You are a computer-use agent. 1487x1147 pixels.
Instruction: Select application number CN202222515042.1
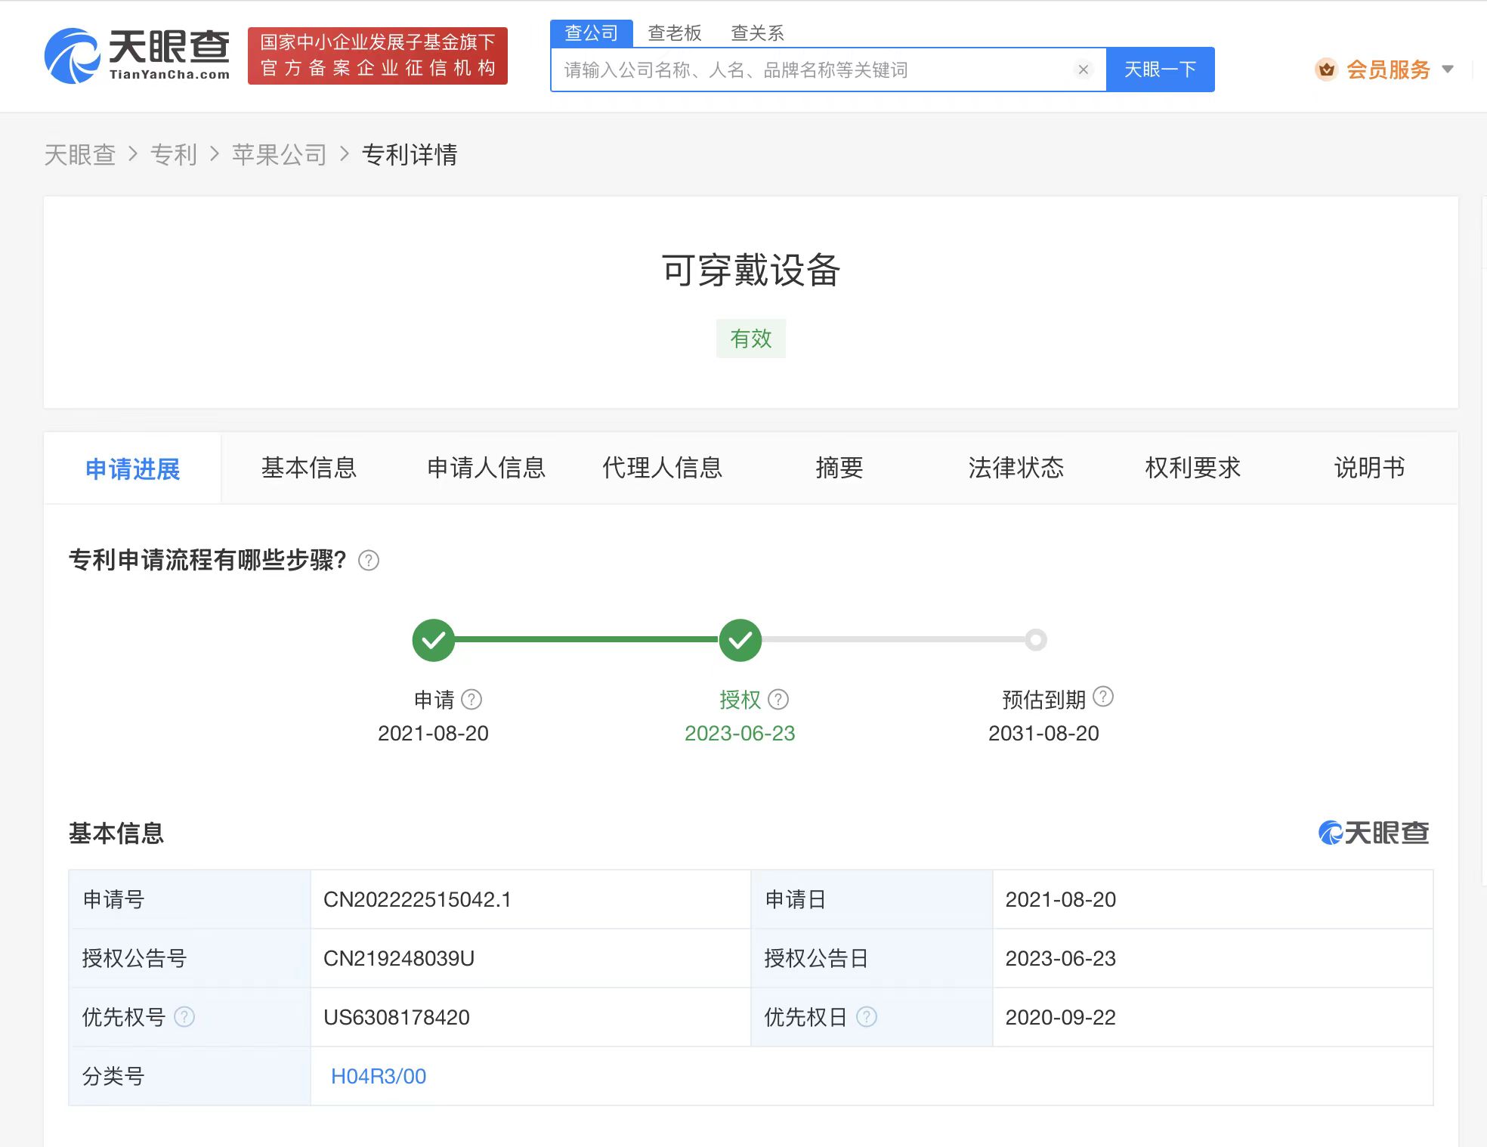(x=417, y=899)
